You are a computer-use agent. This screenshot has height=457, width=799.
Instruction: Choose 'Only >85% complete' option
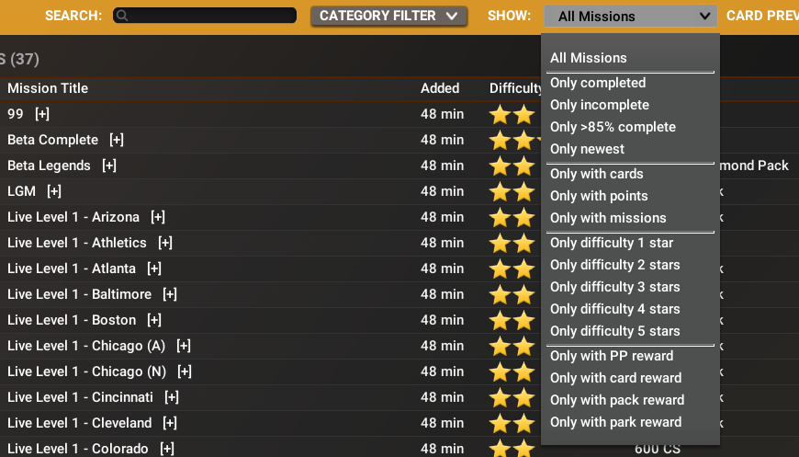tap(613, 127)
